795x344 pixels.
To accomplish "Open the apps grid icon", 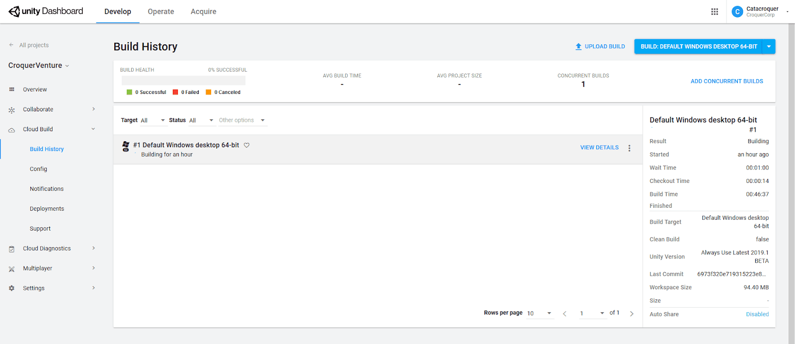I will [715, 11].
